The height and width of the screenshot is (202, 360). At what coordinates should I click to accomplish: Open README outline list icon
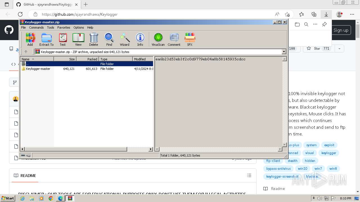tap(249, 175)
